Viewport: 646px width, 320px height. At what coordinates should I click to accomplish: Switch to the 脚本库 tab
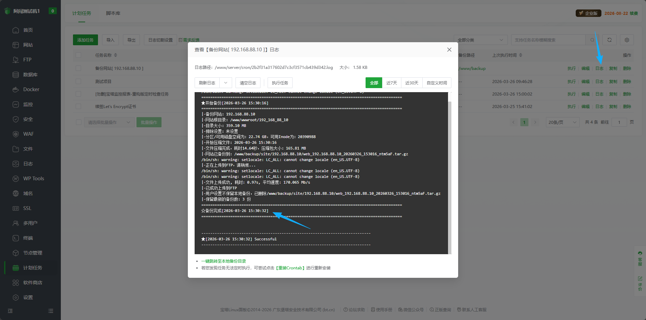[113, 13]
